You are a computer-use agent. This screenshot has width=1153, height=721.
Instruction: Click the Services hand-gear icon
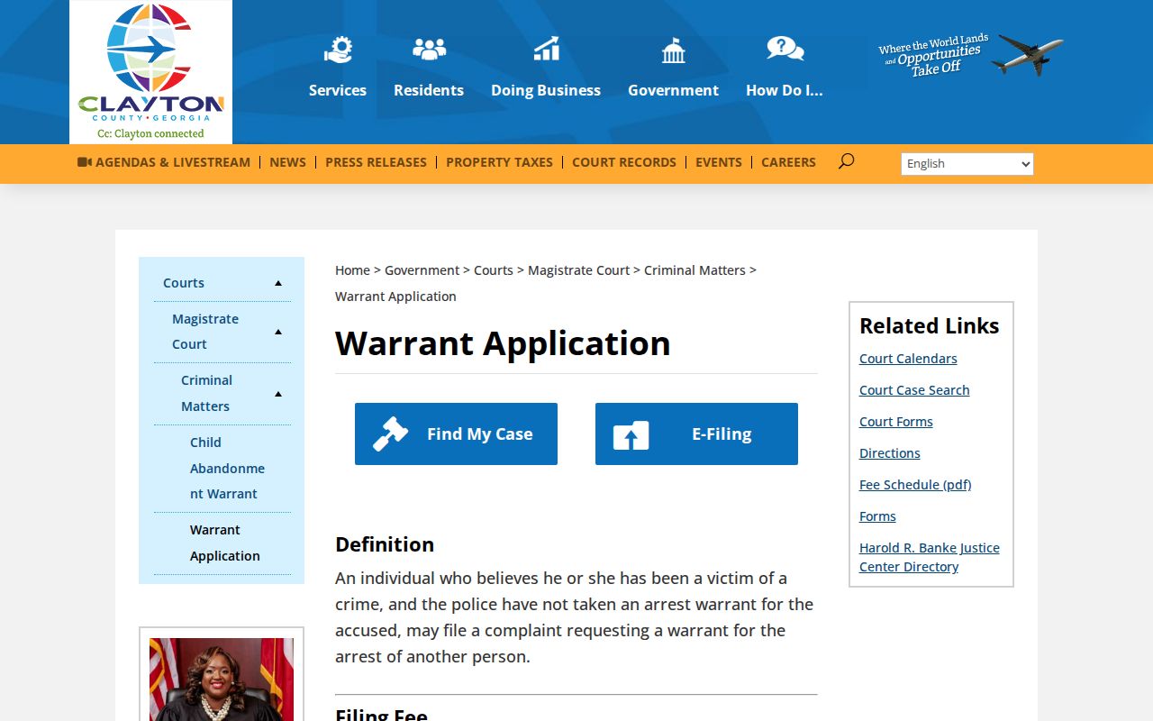(338, 49)
